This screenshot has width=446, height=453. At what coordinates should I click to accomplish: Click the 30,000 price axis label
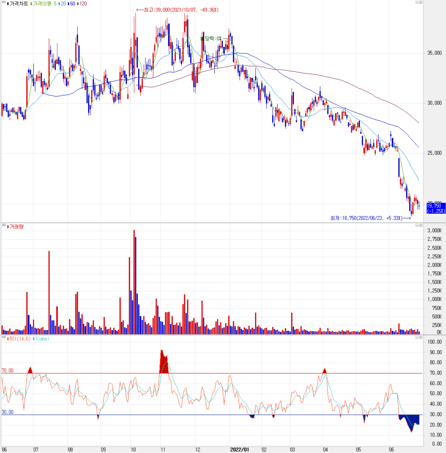tap(435, 103)
